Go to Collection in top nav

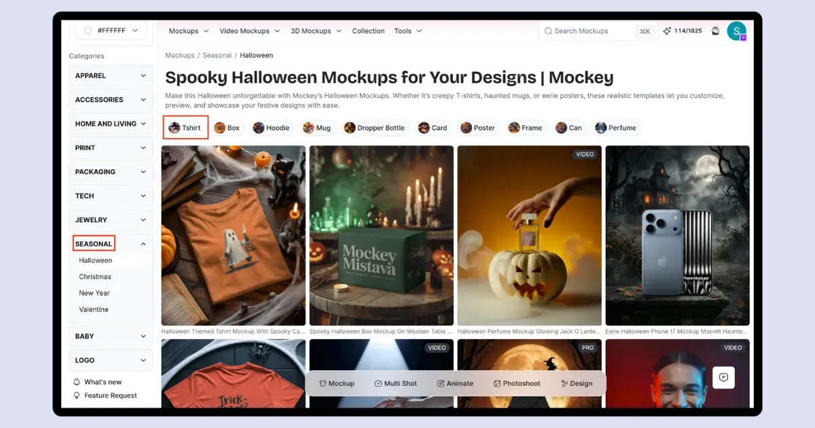(368, 31)
